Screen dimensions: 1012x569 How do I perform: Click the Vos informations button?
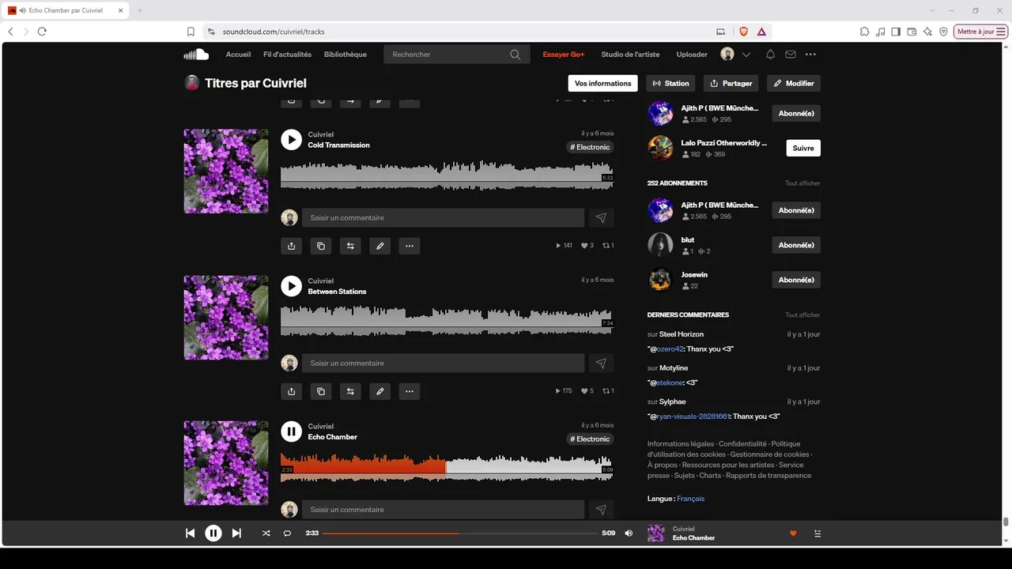pyautogui.click(x=603, y=83)
